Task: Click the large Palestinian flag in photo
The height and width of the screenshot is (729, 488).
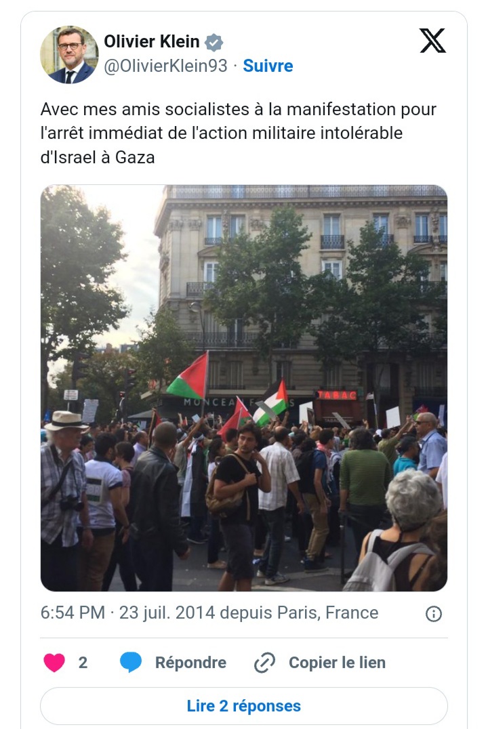Action: (x=188, y=377)
